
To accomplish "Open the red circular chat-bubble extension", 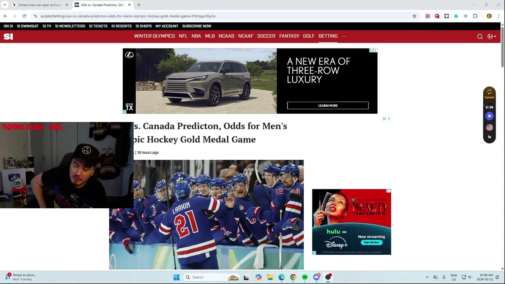I will click(437, 16).
